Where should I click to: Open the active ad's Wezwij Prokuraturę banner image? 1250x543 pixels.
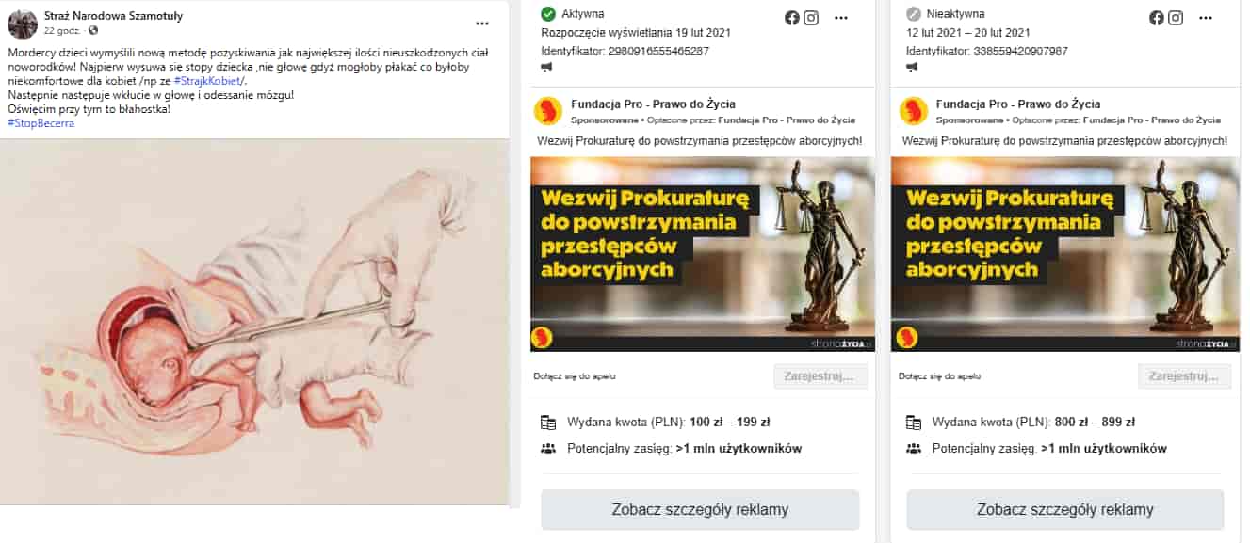coord(703,254)
